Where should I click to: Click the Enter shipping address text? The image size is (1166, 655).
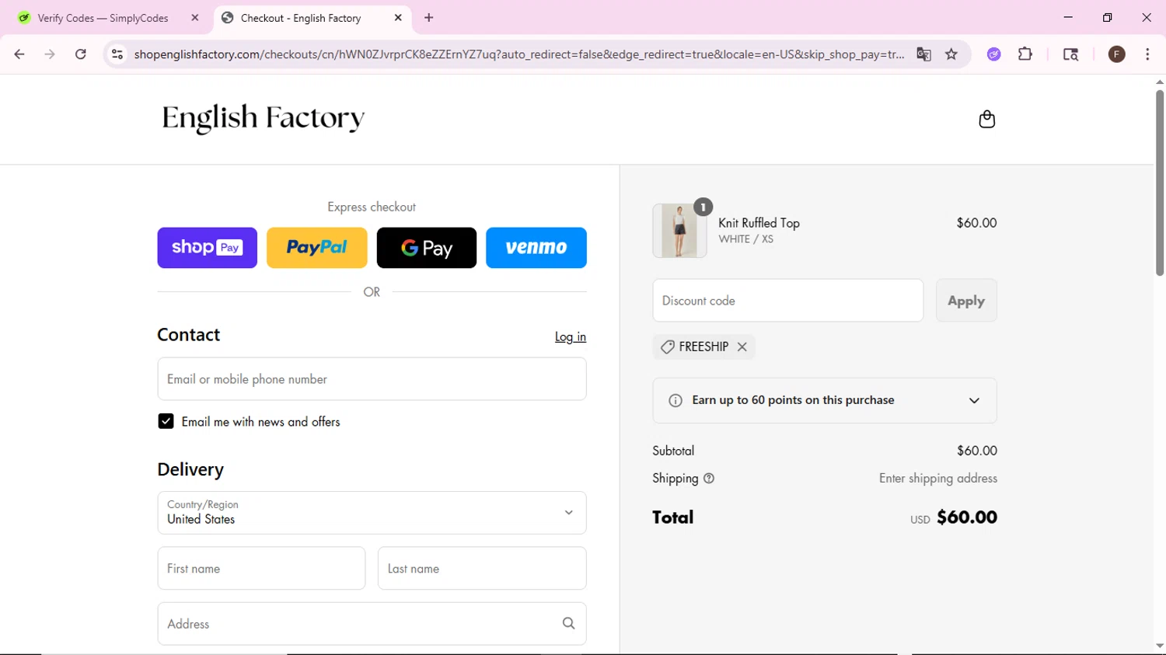point(938,479)
